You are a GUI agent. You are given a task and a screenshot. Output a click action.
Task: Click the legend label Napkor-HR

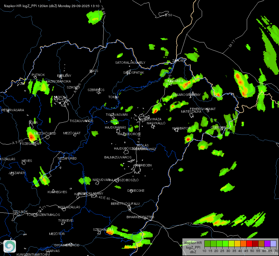click(x=193, y=243)
